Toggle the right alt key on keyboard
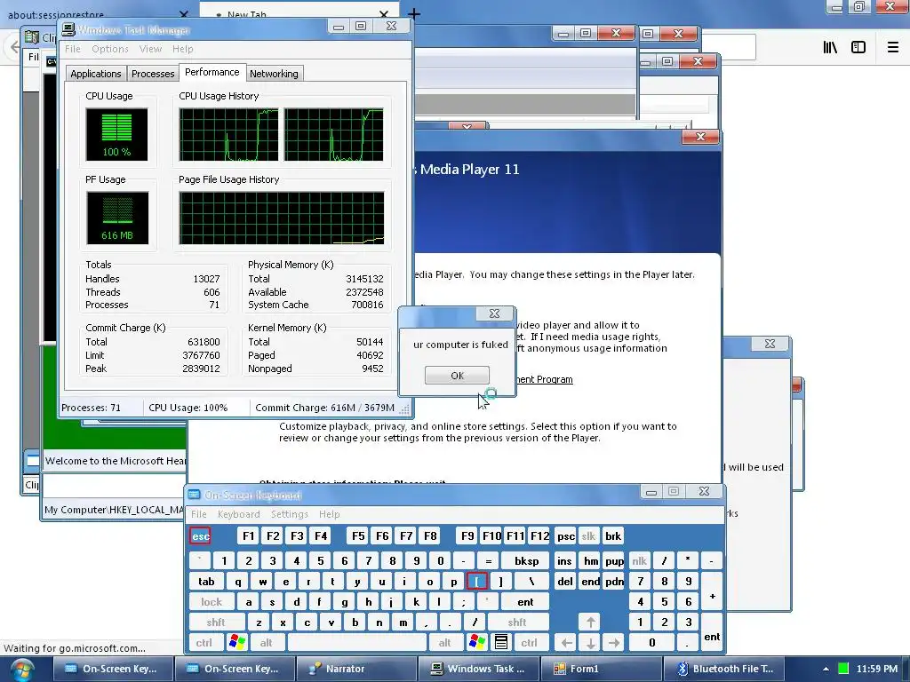This screenshot has width=910, height=682. click(444, 643)
